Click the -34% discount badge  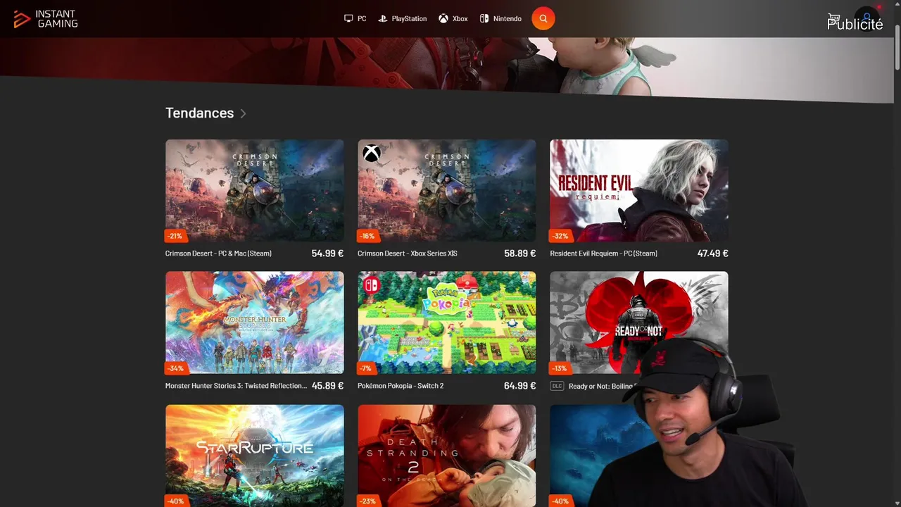176,368
